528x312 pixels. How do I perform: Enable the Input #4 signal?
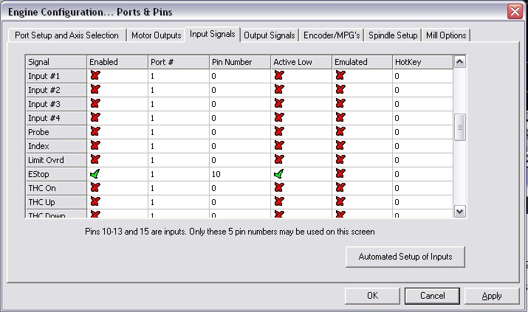[95, 118]
